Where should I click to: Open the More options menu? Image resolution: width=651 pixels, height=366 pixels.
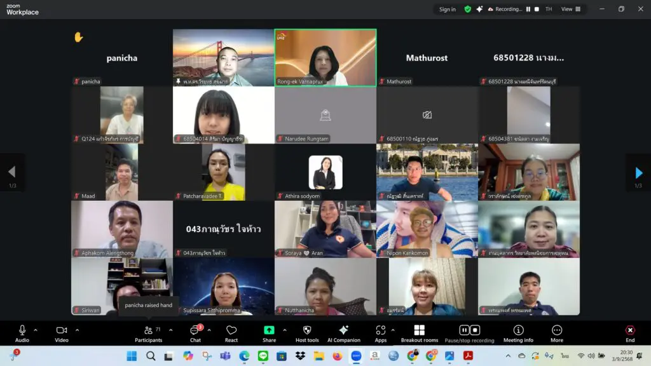tap(557, 333)
